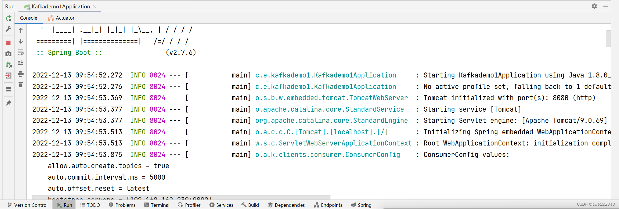
Task: Click the o.apache.catalina.core.StandardService logger text
Action: [x=330, y=109]
